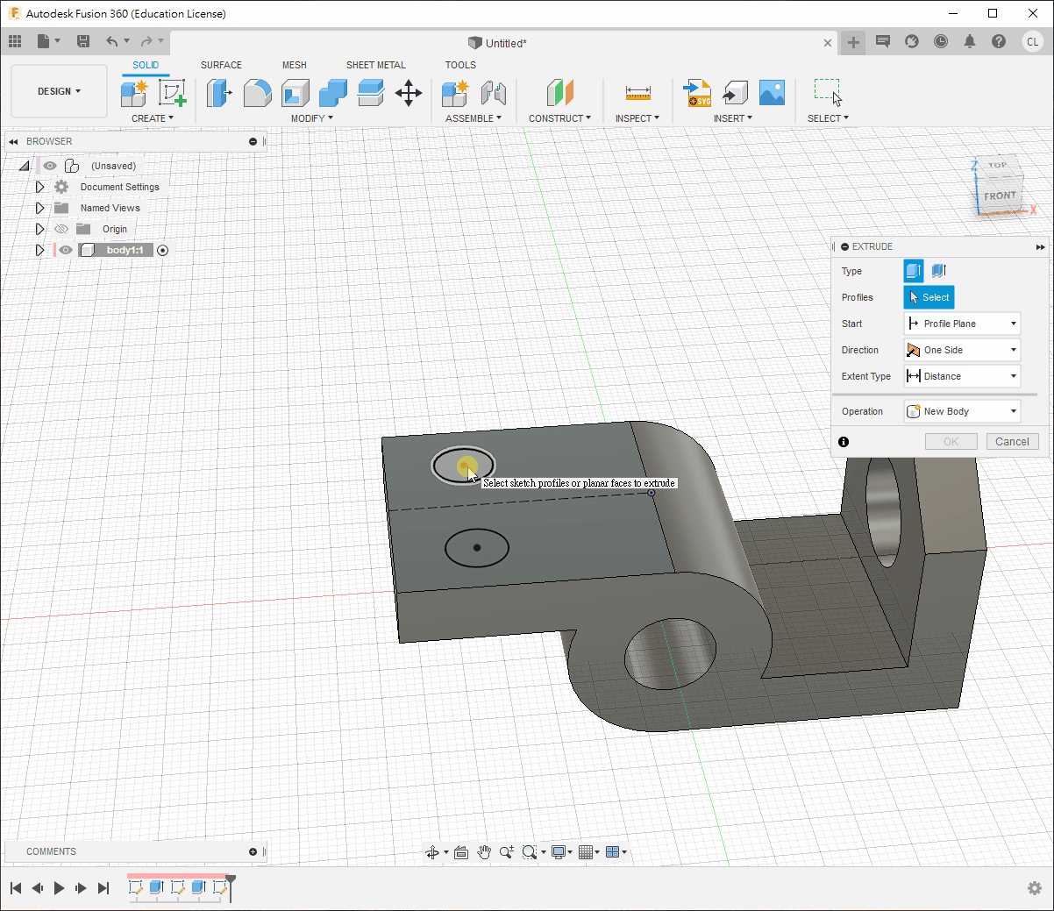Click the Measure ruler icon in Inspect
Image resolution: width=1054 pixels, height=911 pixels.
tap(637, 93)
